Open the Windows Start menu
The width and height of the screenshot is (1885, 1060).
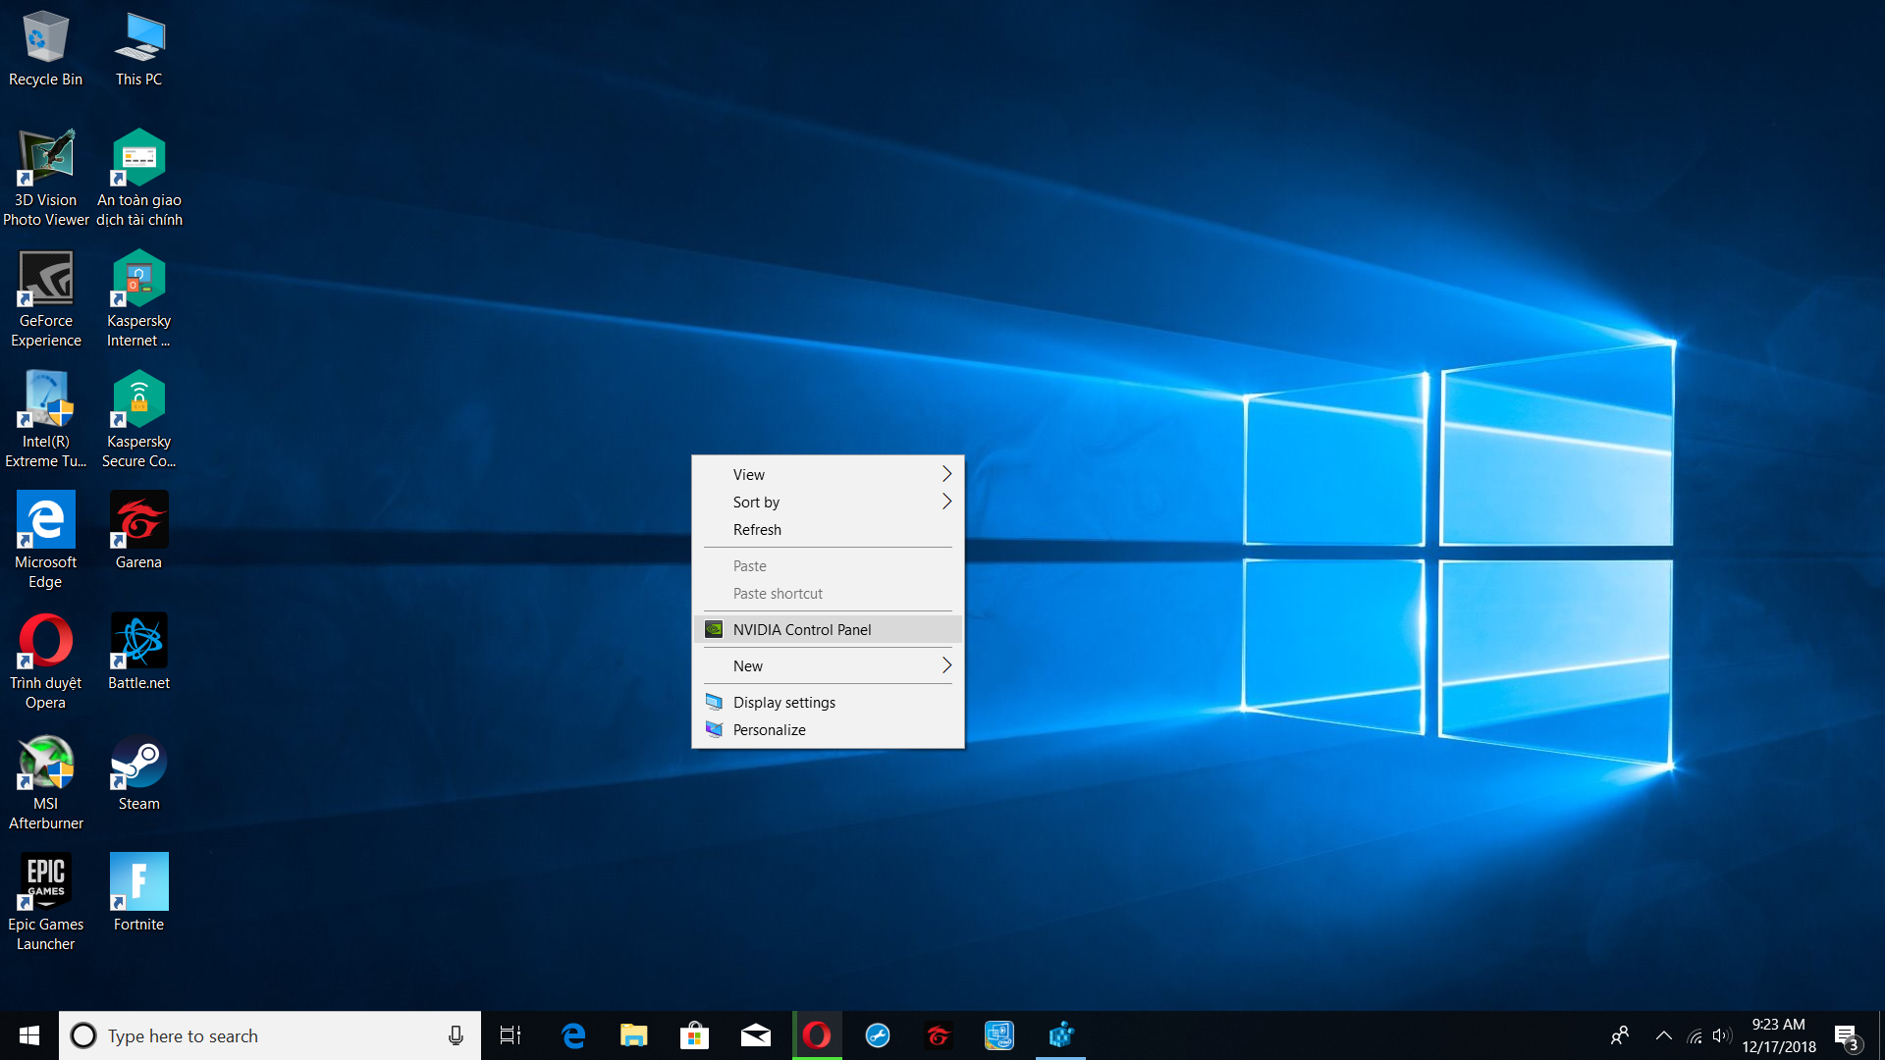pos(29,1035)
